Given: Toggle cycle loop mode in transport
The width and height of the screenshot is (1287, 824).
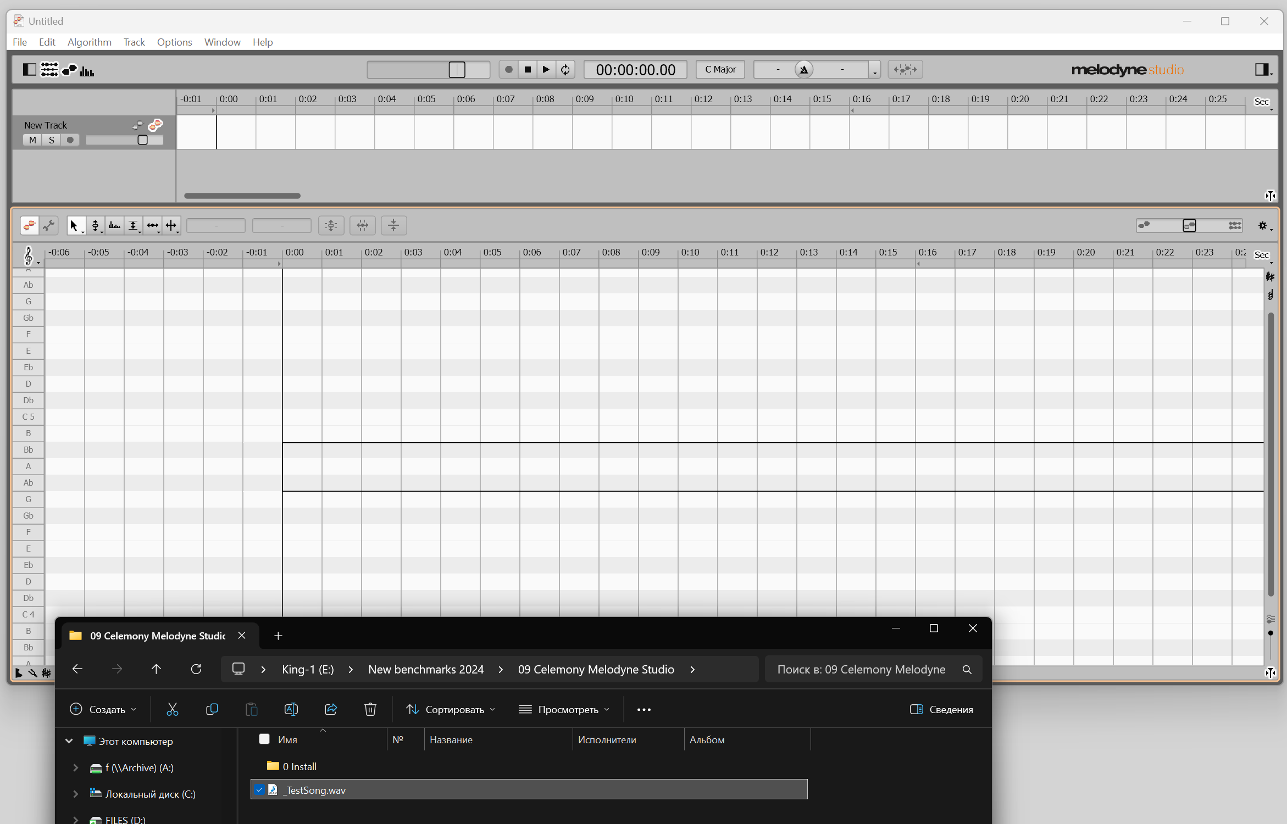Looking at the screenshot, I should coord(565,70).
